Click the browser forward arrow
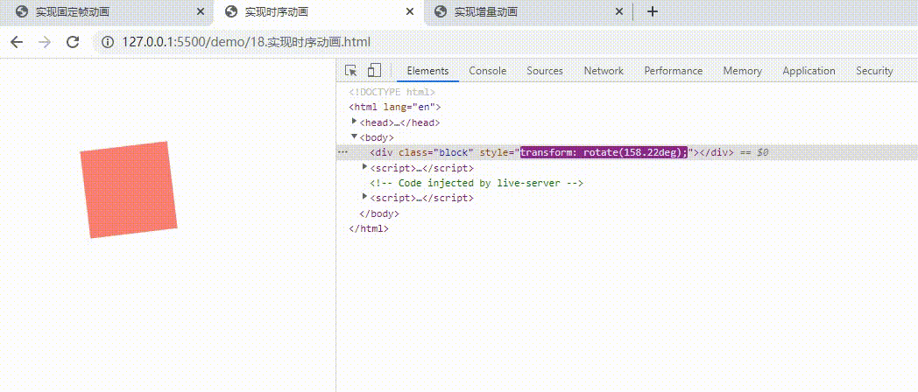The width and height of the screenshot is (918, 392). pyautogui.click(x=44, y=42)
